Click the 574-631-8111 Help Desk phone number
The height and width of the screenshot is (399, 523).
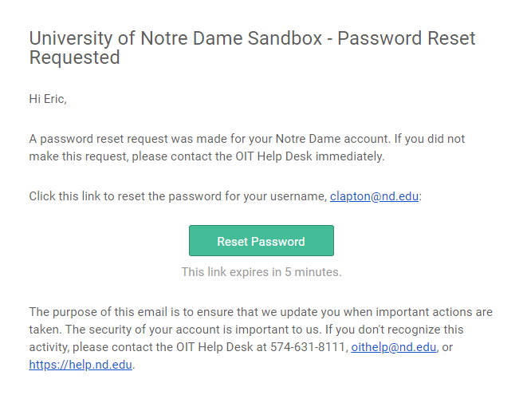point(308,347)
